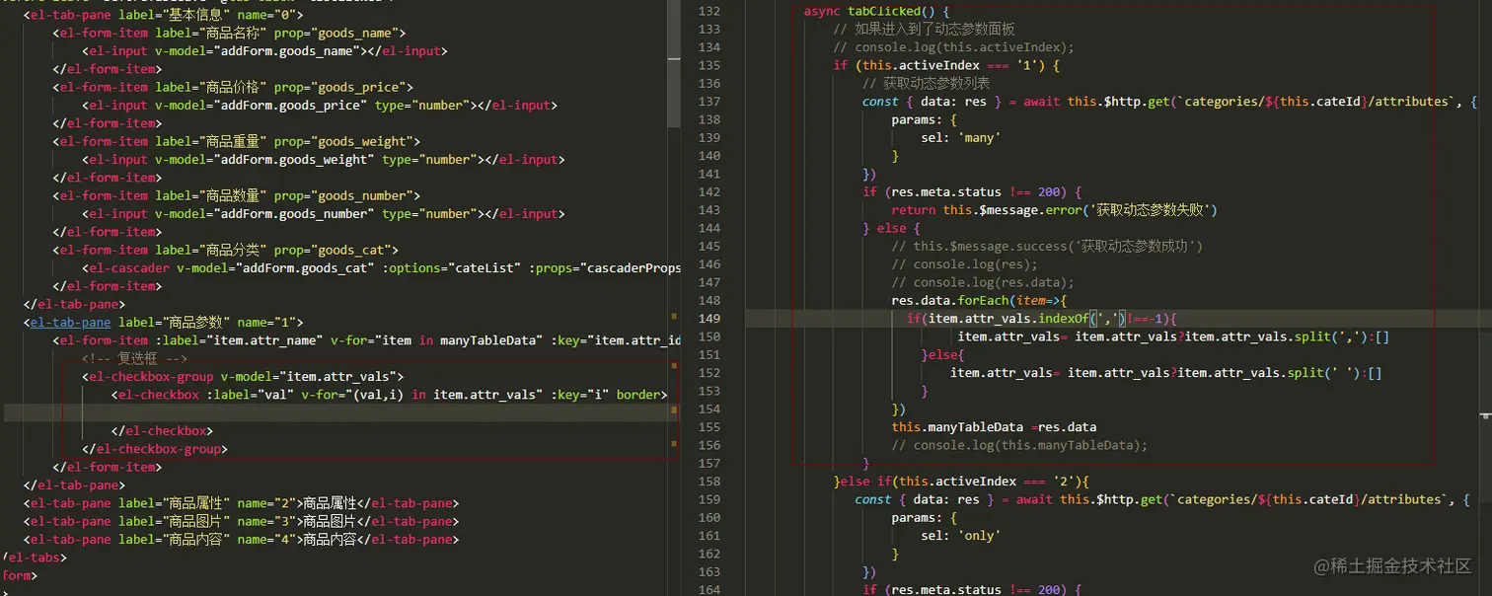Click el-tab-pane label="商品图片" line
This screenshot has width=1492, height=596.
point(241,521)
